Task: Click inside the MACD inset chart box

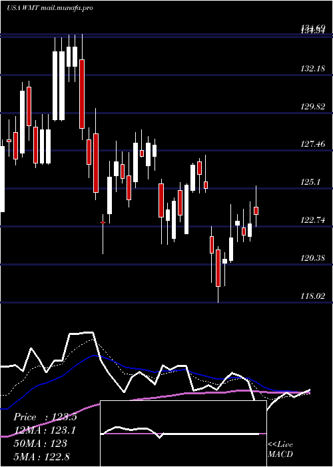Action: (x=183, y=434)
